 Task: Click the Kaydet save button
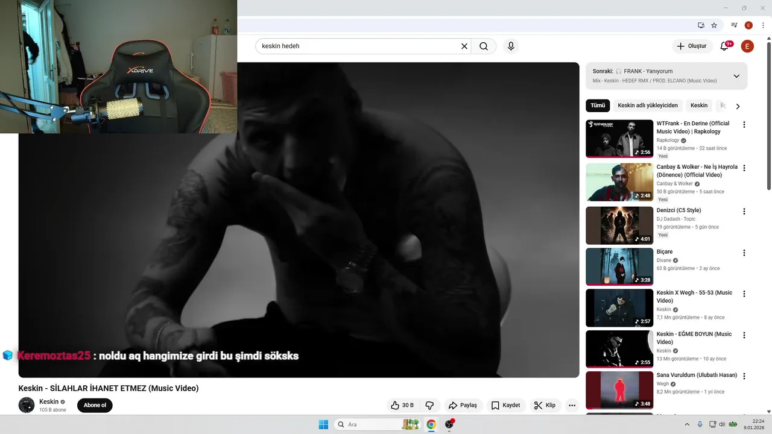[x=505, y=405]
